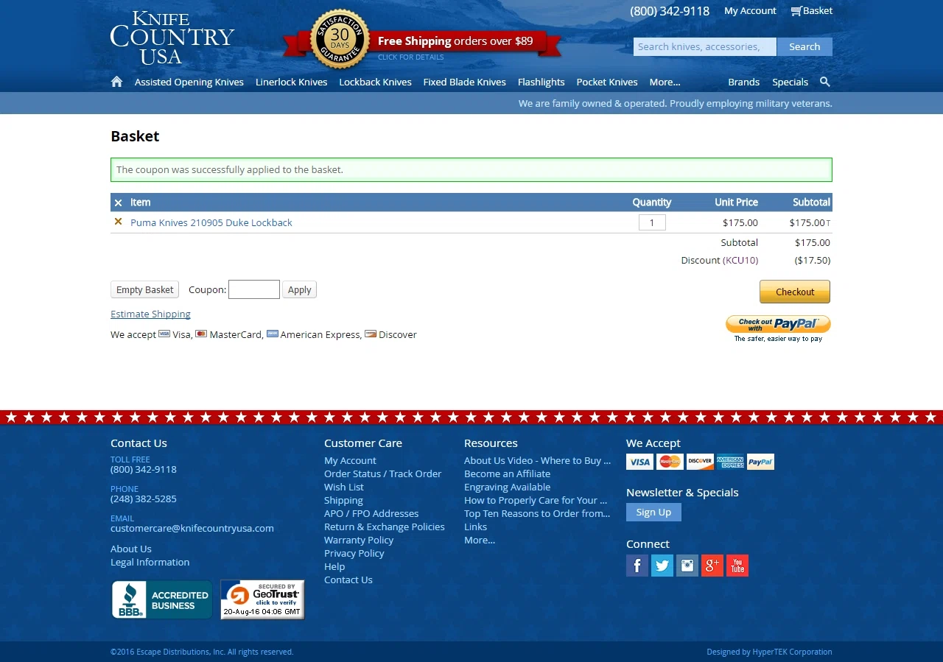This screenshot has width=943, height=662.
Task: Open Return & Exchange Policies link
Action: click(x=385, y=527)
